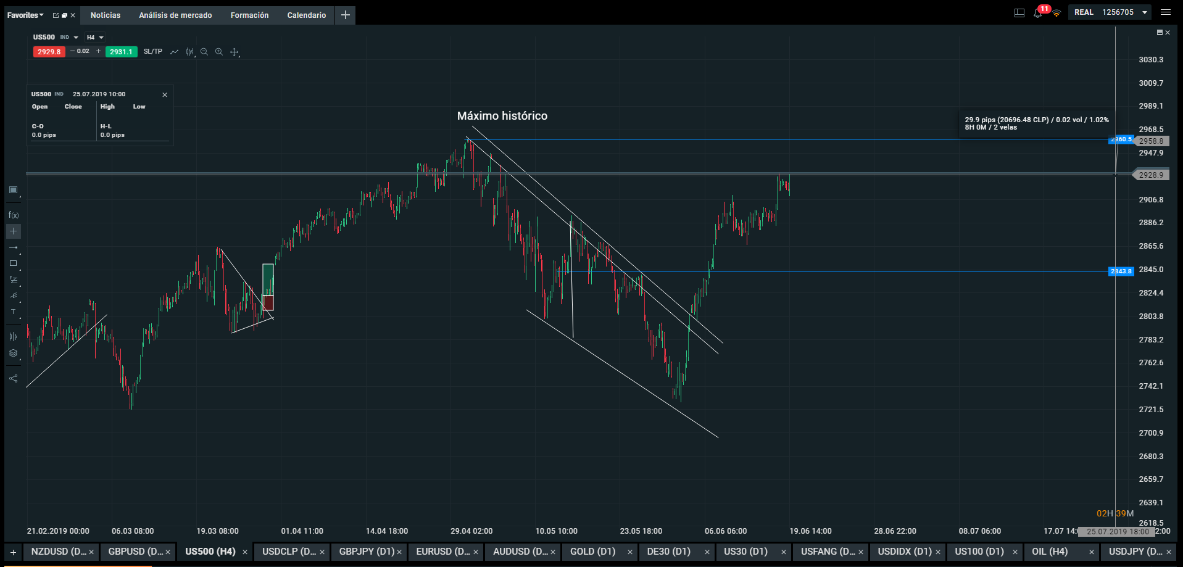
Task: Switch to the US100 (D1) chart tab
Action: point(979,552)
